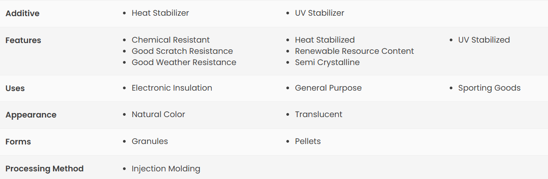Click Renewable Resource Content feature
The width and height of the screenshot is (548, 179).
pyautogui.click(x=355, y=51)
